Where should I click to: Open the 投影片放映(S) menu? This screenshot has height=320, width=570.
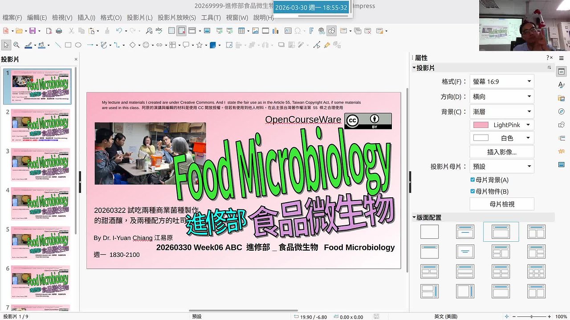pos(177,18)
